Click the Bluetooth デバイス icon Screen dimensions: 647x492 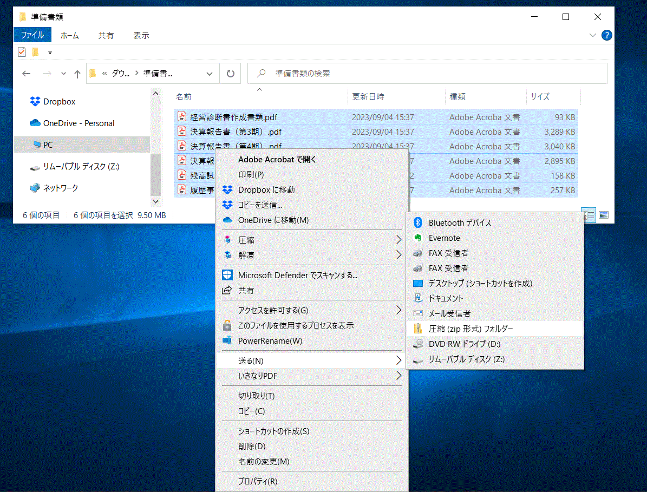[417, 222]
